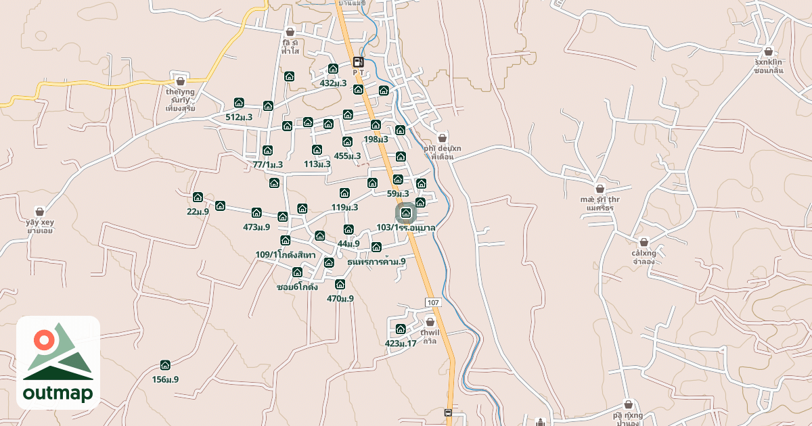
Task: Select house marker labeled 455ม.3
Action: 347,142
